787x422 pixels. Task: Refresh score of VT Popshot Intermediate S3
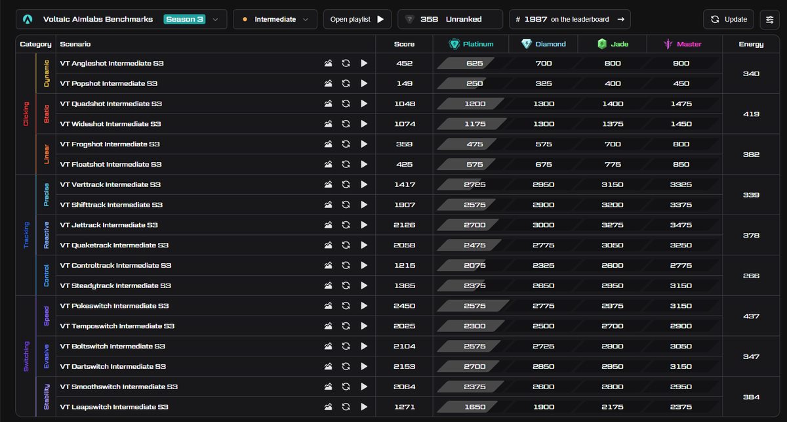coord(346,83)
